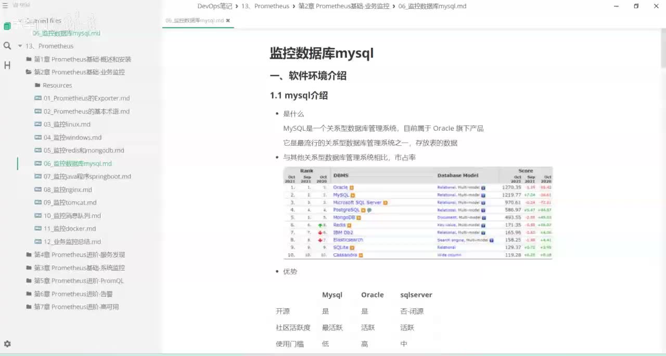The height and width of the screenshot is (356, 666).
Task: Click the markdown icon of 07_监控java程序springboot.md
Action: tap(37, 176)
